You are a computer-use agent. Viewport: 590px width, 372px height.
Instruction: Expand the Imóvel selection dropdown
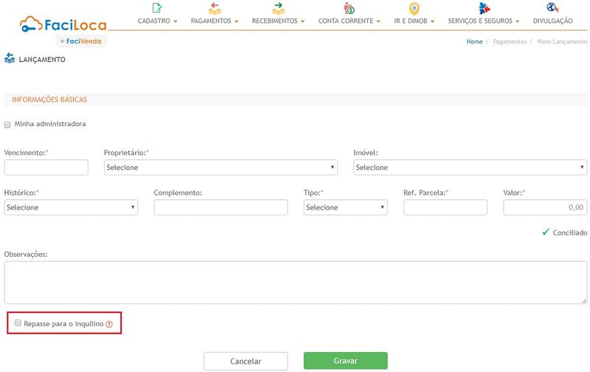pyautogui.click(x=470, y=168)
